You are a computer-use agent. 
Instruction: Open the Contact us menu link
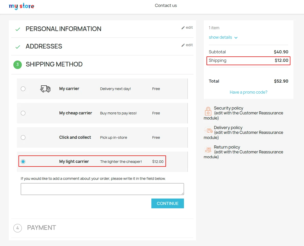pyautogui.click(x=166, y=6)
